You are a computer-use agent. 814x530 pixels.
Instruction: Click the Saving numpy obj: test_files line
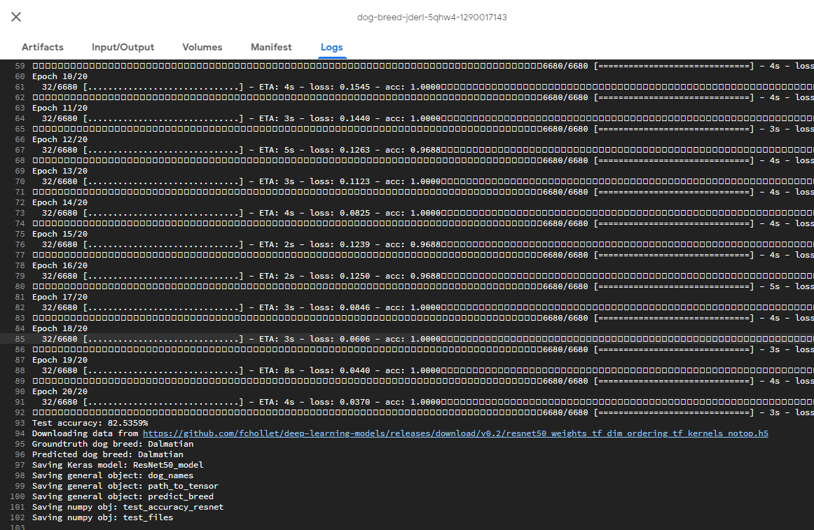102,517
